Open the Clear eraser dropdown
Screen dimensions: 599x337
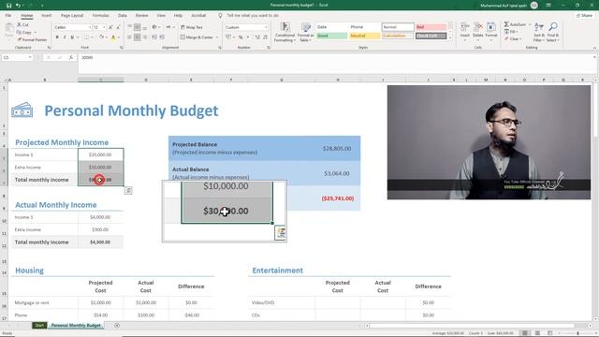(512, 39)
